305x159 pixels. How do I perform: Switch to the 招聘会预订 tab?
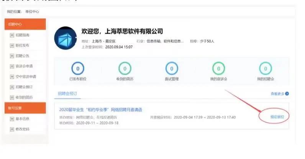pos(67,93)
